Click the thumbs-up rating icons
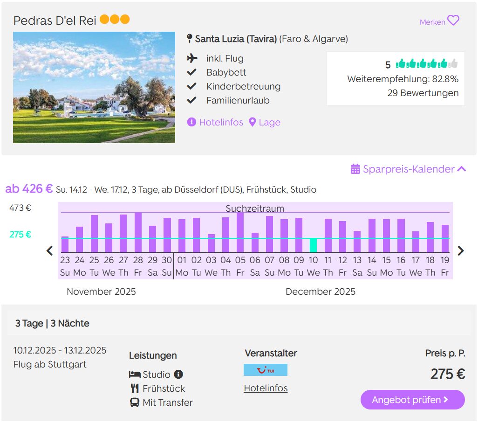Screen dimensions: 478x423 click(427, 64)
